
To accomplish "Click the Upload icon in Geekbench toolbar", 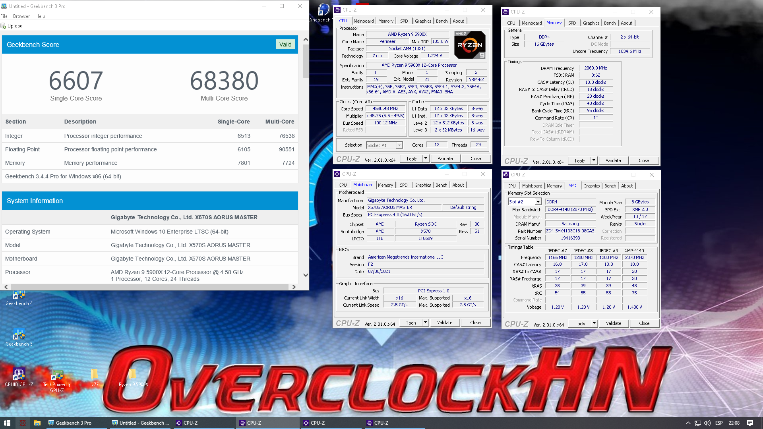I will coord(4,26).
